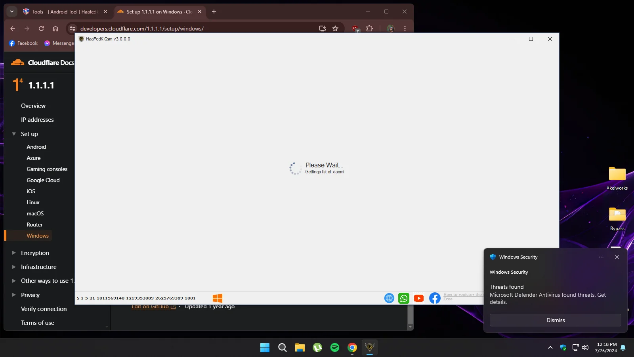Image resolution: width=634 pixels, height=357 pixels.
Task: Go to Chrome home page
Action: (x=55, y=29)
